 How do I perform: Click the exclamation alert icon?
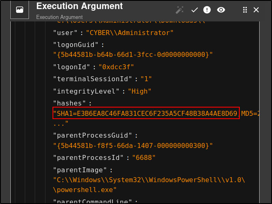207,10
